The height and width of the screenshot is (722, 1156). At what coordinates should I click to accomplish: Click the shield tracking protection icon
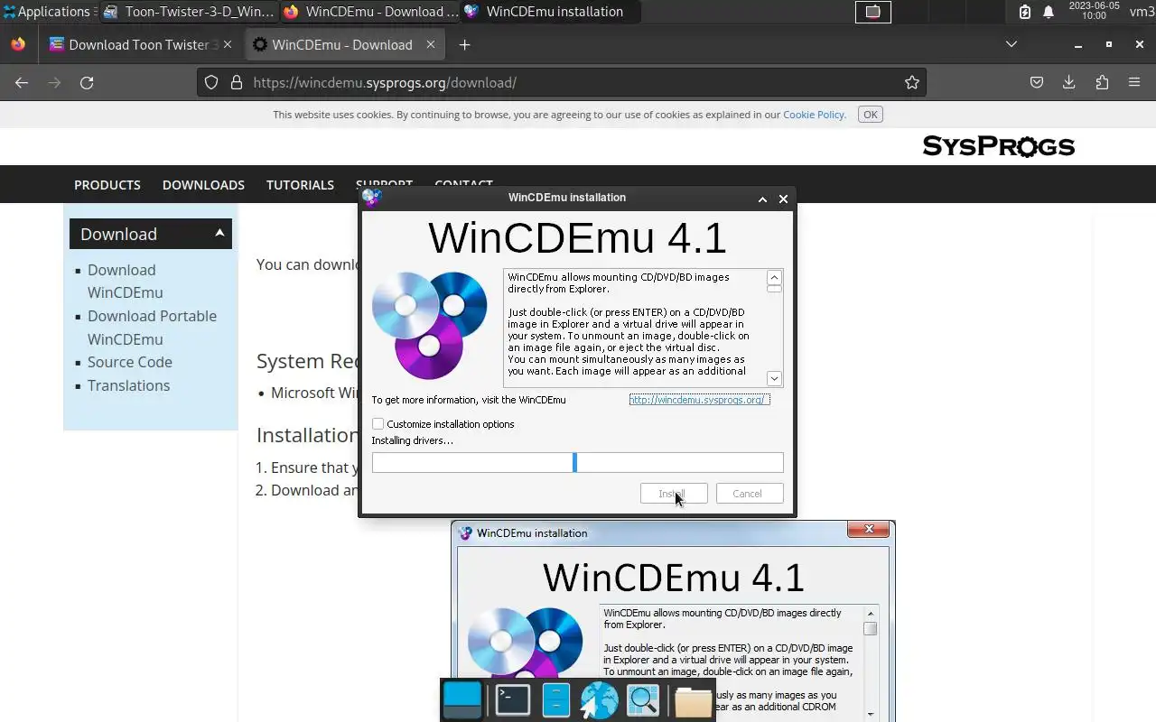tap(211, 82)
